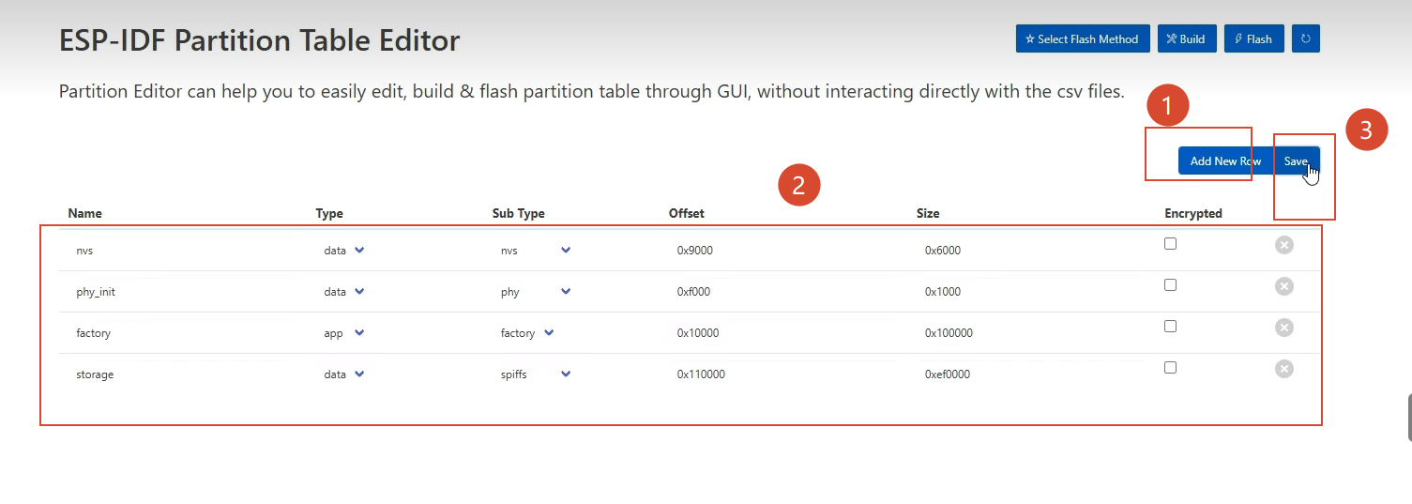
Task: Delete the phy_init partition row
Action: point(1284,286)
